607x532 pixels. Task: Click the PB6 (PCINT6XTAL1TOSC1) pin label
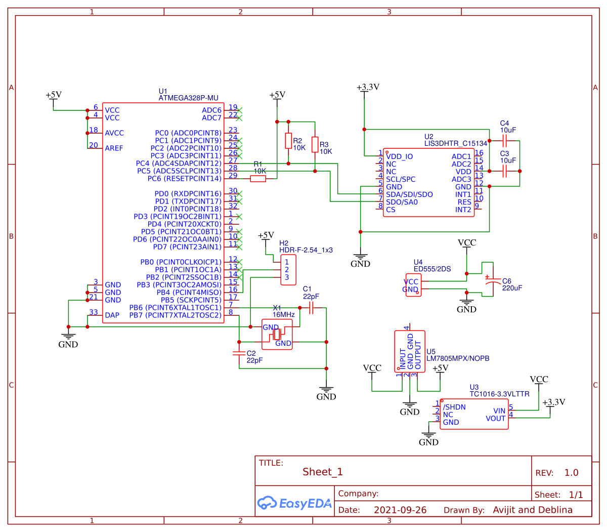click(x=175, y=308)
